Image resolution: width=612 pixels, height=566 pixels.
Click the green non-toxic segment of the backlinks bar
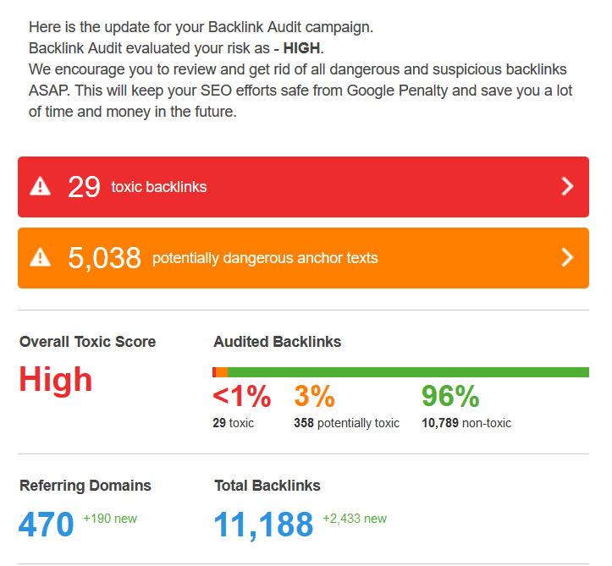[x=408, y=372]
